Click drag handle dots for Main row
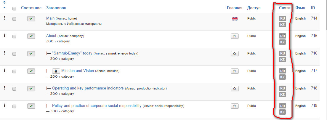The image size is (327, 120). [x=4, y=18]
